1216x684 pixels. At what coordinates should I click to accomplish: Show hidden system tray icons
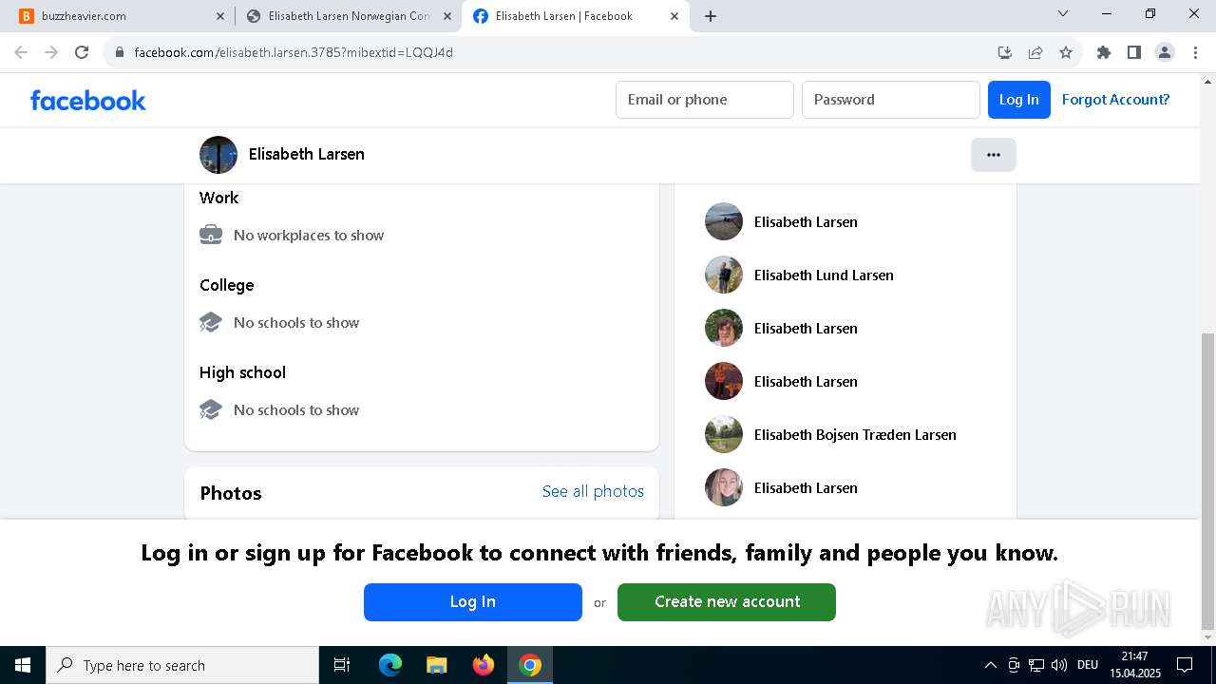(x=990, y=665)
